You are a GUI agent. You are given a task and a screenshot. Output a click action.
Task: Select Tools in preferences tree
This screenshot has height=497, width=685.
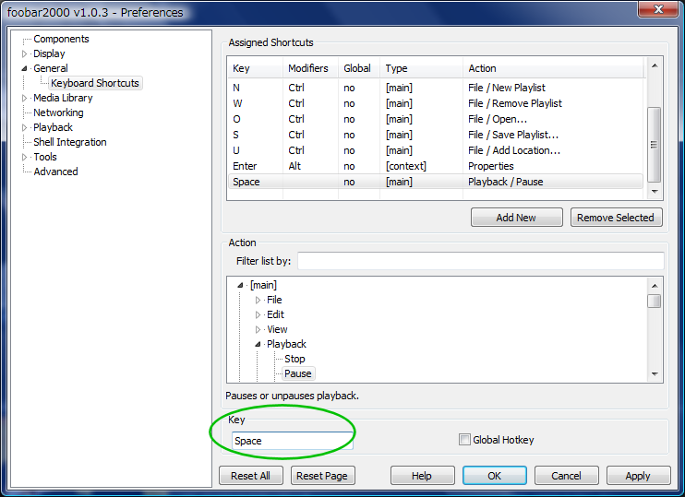tap(45, 157)
